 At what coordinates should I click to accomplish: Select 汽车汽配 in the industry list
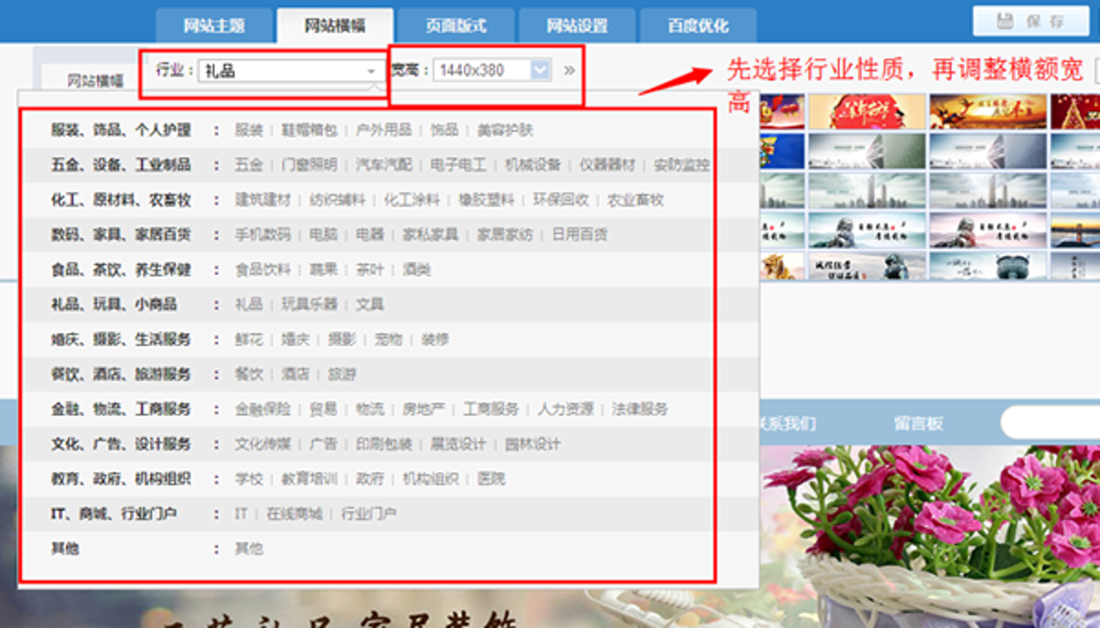pos(384,165)
